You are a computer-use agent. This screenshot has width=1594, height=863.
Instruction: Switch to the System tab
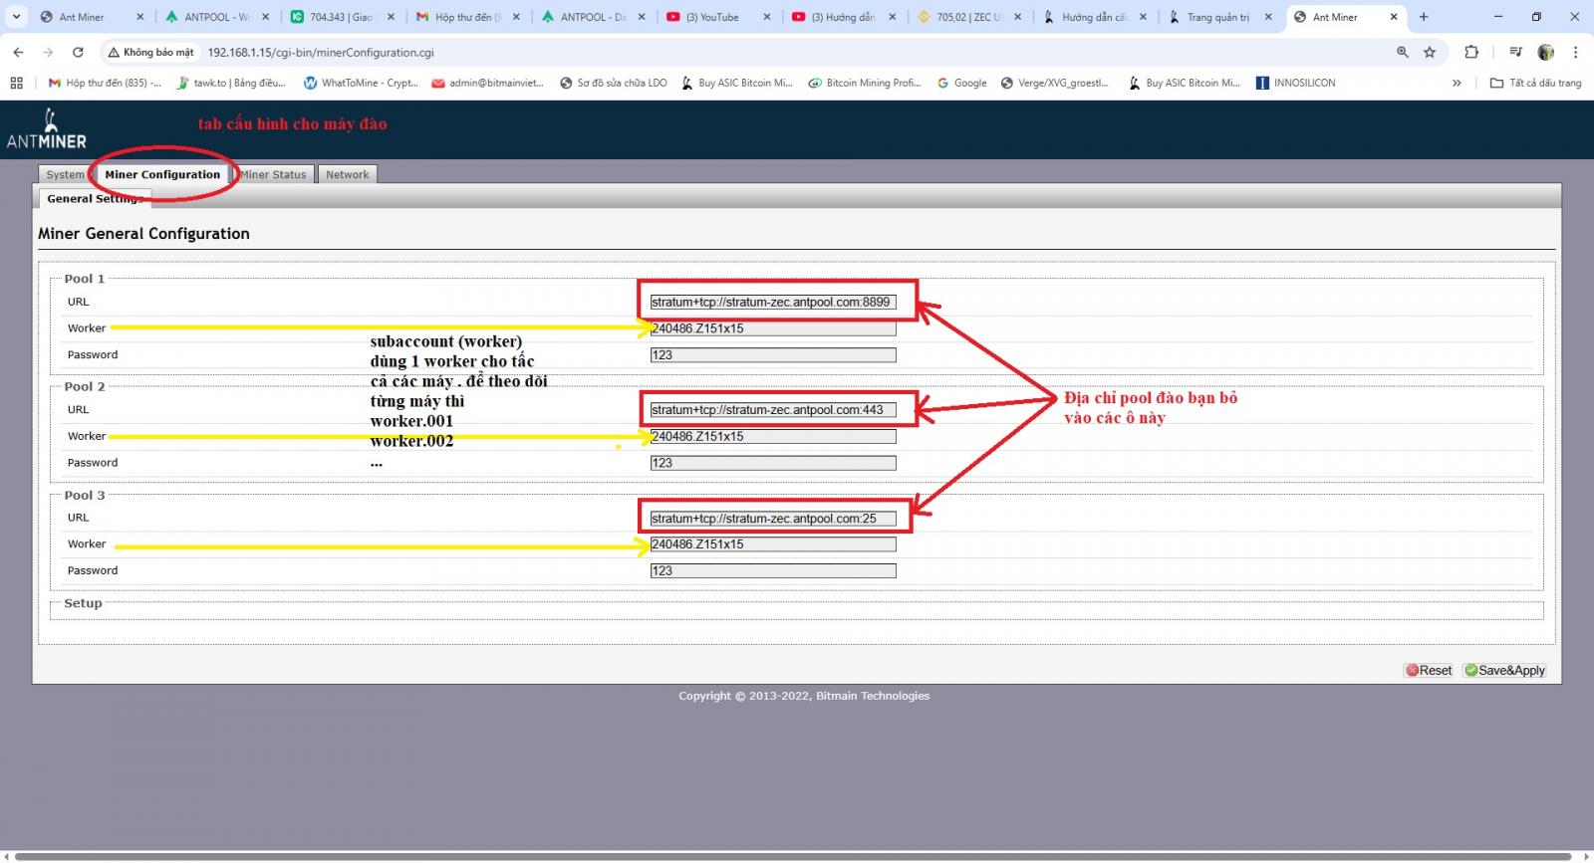pos(66,174)
